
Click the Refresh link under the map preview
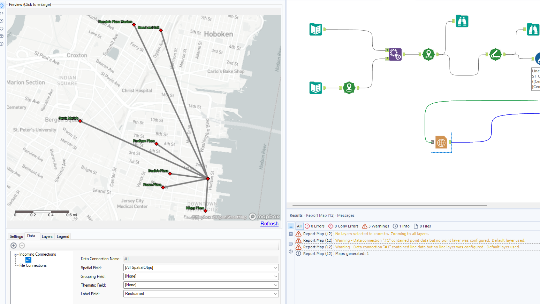269,224
